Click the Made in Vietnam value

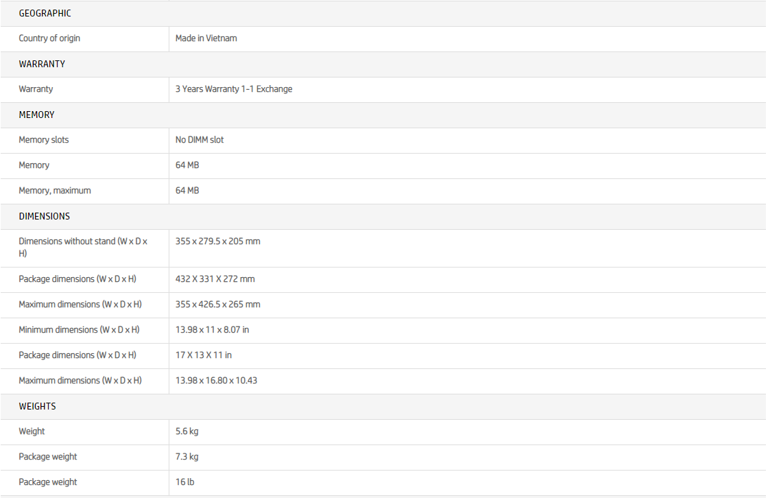pos(206,38)
